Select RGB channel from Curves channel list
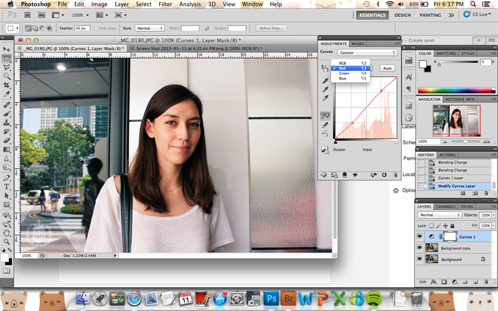 click(350, 63)
